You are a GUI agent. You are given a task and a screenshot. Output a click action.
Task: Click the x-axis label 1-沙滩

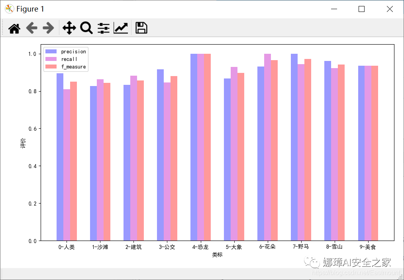(x=100, y=247)
